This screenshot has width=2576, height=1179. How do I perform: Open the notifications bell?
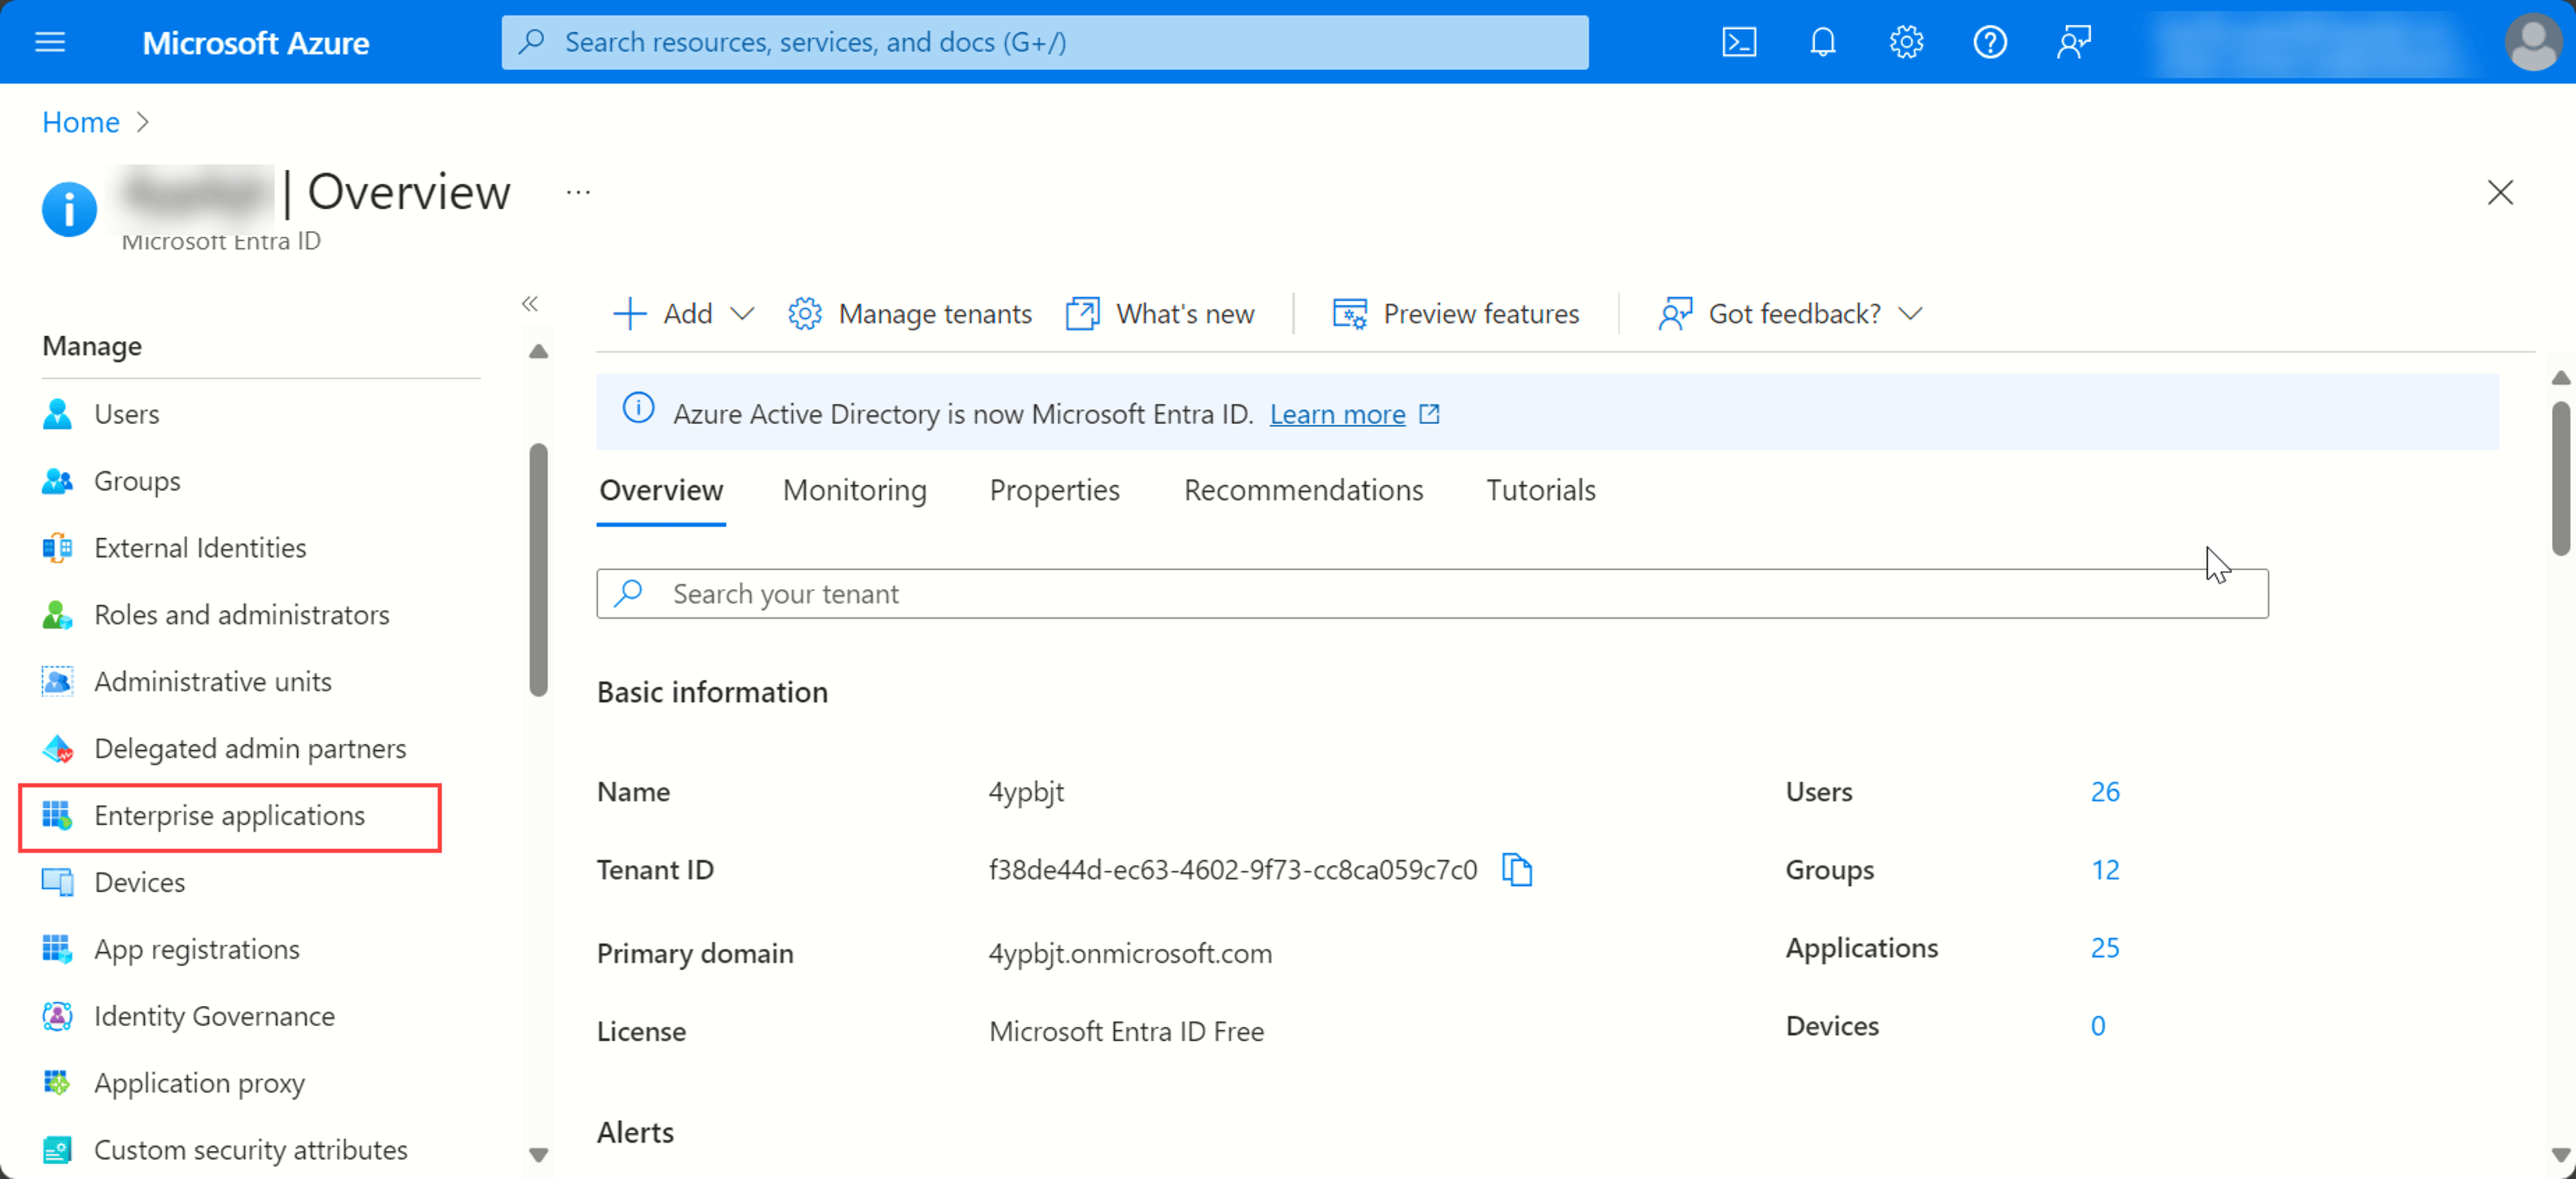point(1823,42)
